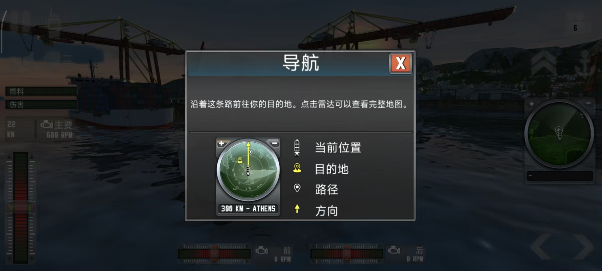Viewport: 602px width, 271px height.
Task: Adjust the rear thruster 后 slider
Action: pos(347,253)
